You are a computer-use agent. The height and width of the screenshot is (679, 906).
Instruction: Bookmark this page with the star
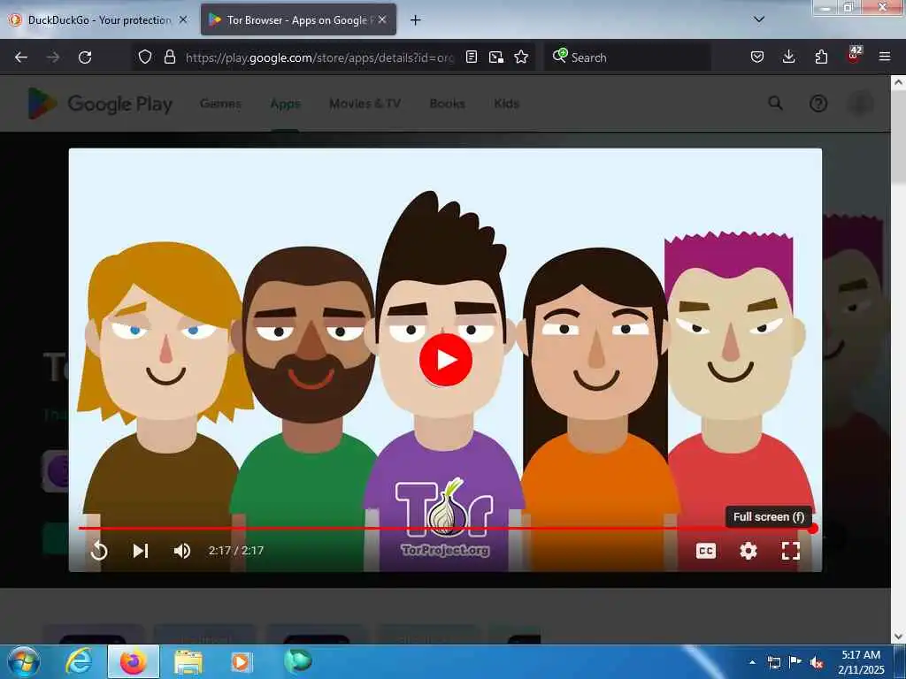pyautogui.click(x=521, y=57)
